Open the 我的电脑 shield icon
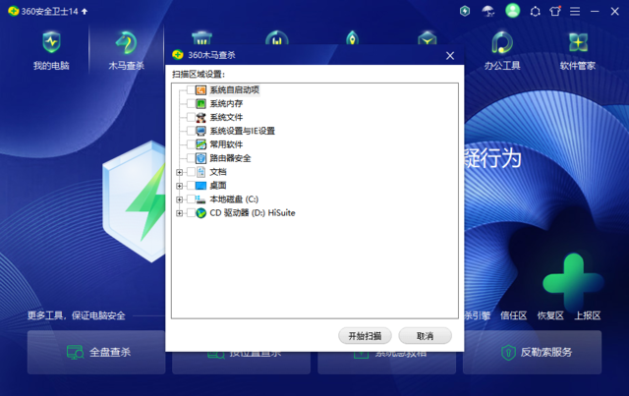 tap(51, 42)
